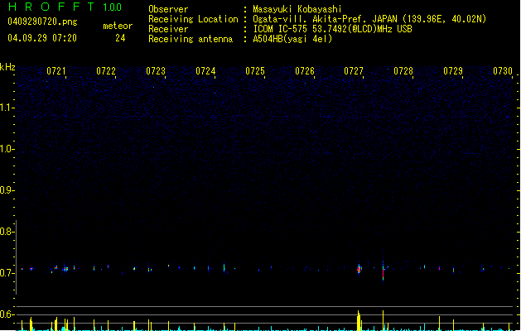Click the tallest yellow power bar near 0727

pos(359,320)
